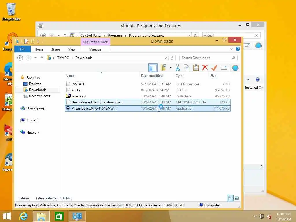The width and height of the screenshot is (296, 222).
Task: Click the scissors cut icon
Action: [177, 68]
